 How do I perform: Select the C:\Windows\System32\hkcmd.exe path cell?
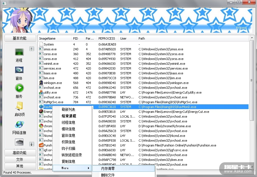[162, 136]
